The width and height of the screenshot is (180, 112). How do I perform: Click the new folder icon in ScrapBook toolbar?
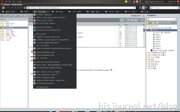tap(148, 23)
